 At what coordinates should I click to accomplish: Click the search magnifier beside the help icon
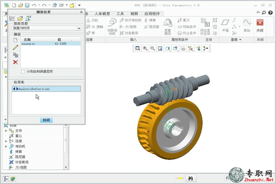tap(264, 13)
